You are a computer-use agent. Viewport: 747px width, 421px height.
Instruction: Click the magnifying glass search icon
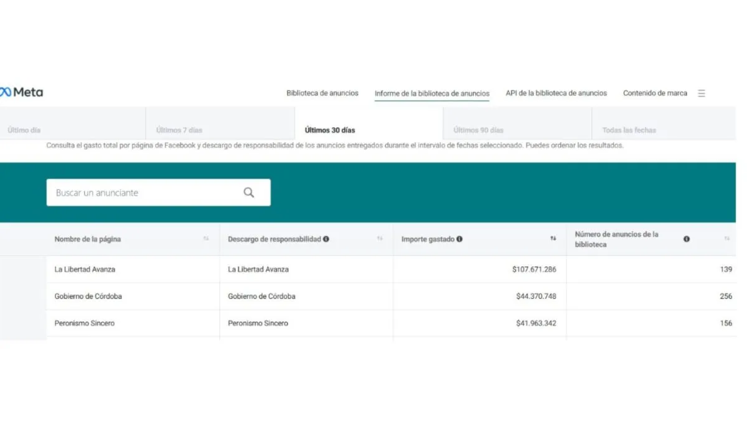249,192
